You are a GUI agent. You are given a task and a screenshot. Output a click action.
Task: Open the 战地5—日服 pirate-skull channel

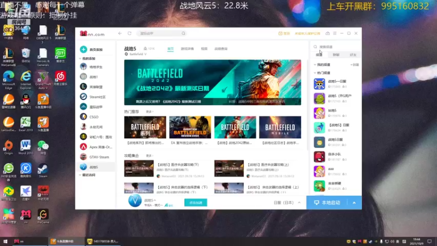click(x=336, y=84)
